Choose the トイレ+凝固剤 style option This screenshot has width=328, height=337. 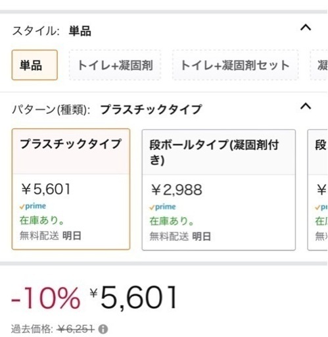[115, 65]
